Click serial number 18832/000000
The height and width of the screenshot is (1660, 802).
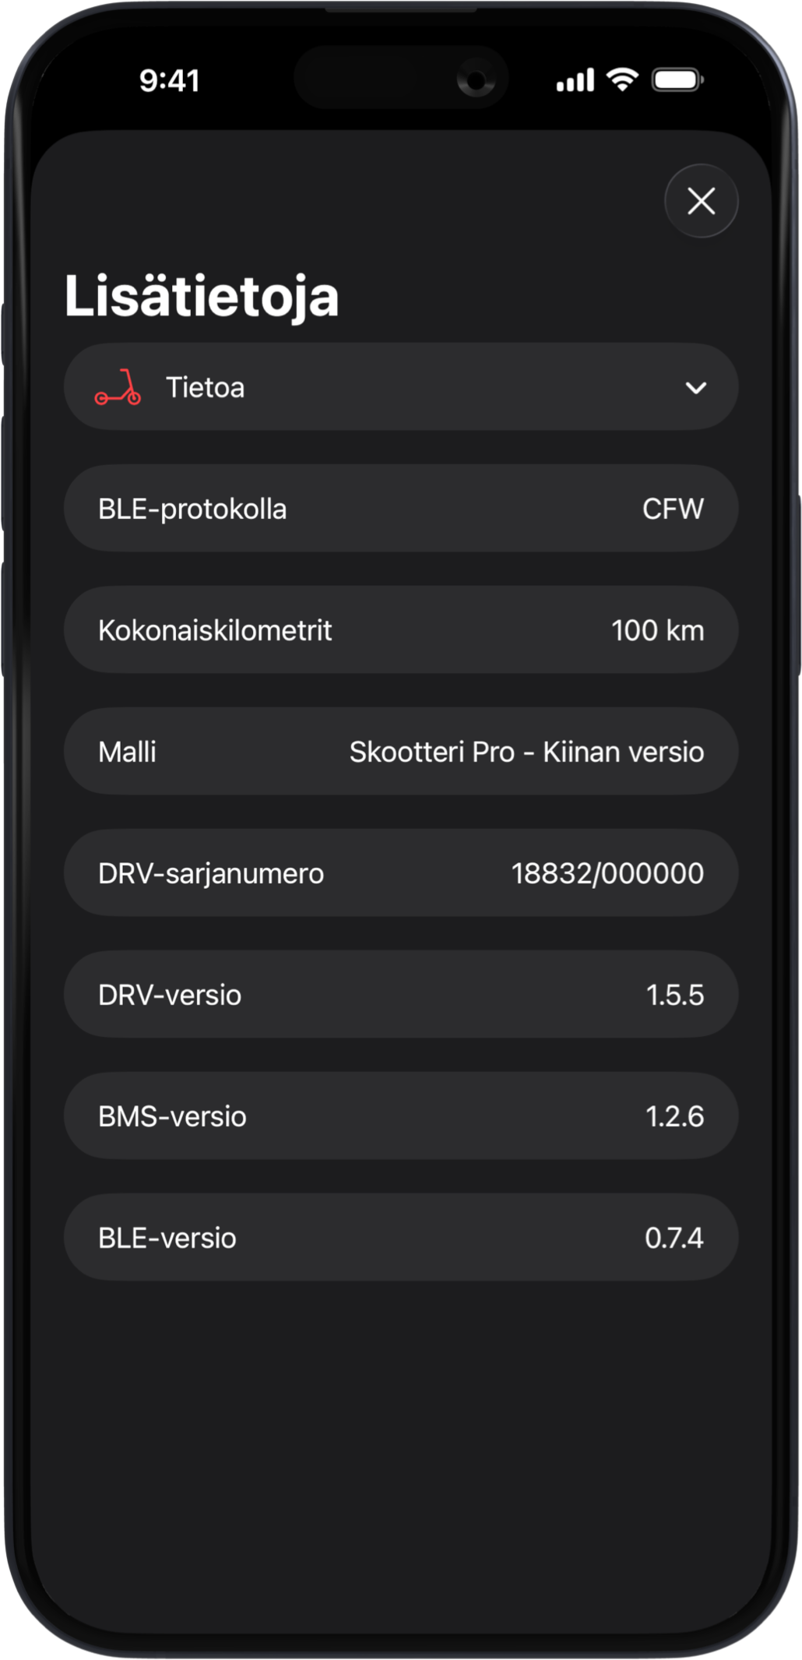607,874
